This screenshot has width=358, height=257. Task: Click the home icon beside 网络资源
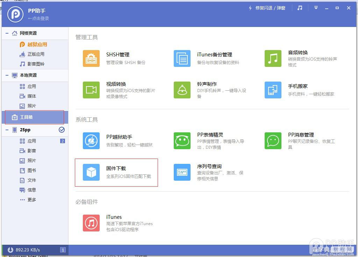(x=15, y=33)
